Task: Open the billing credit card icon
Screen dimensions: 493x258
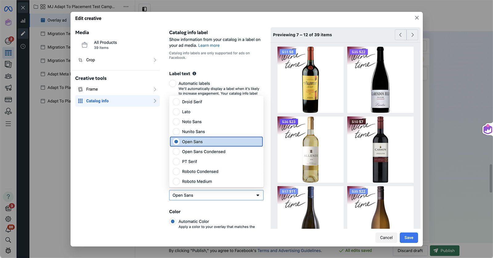Action: pos(8,100)
